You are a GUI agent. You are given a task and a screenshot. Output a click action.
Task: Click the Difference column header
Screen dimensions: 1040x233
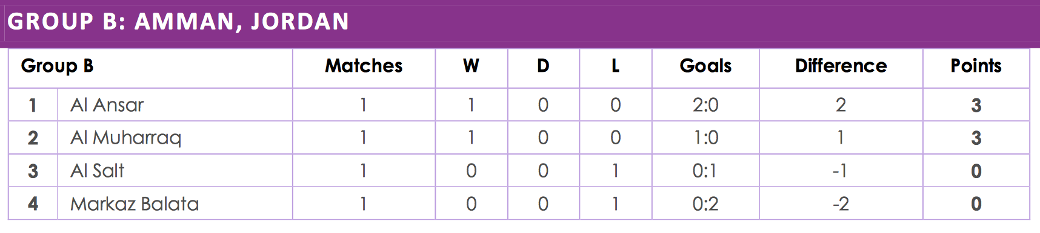coord(841,66)
